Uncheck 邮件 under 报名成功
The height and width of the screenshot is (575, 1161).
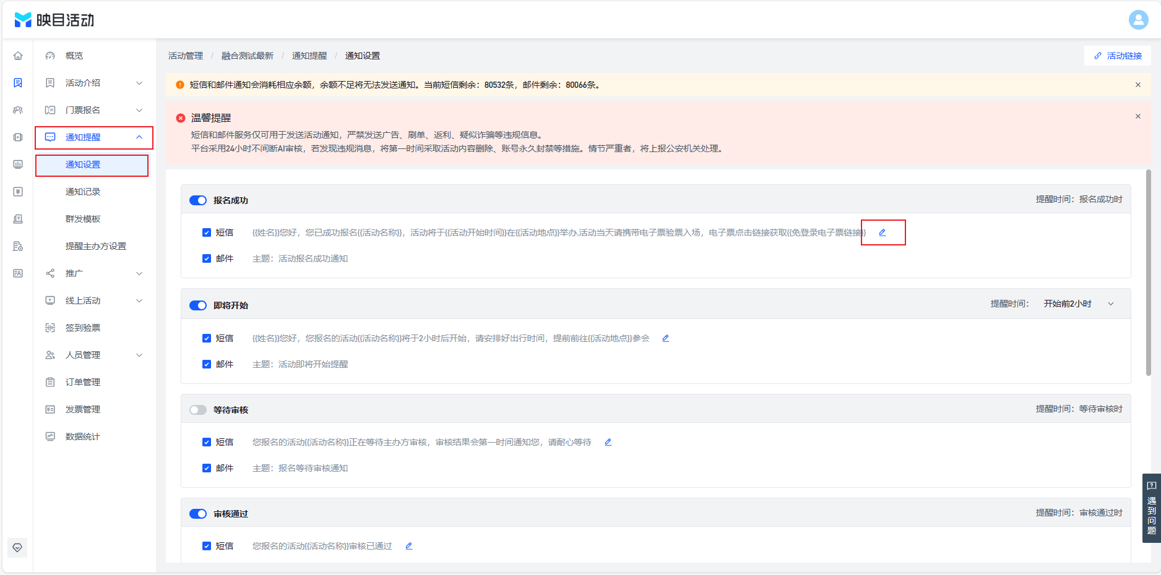207,258
